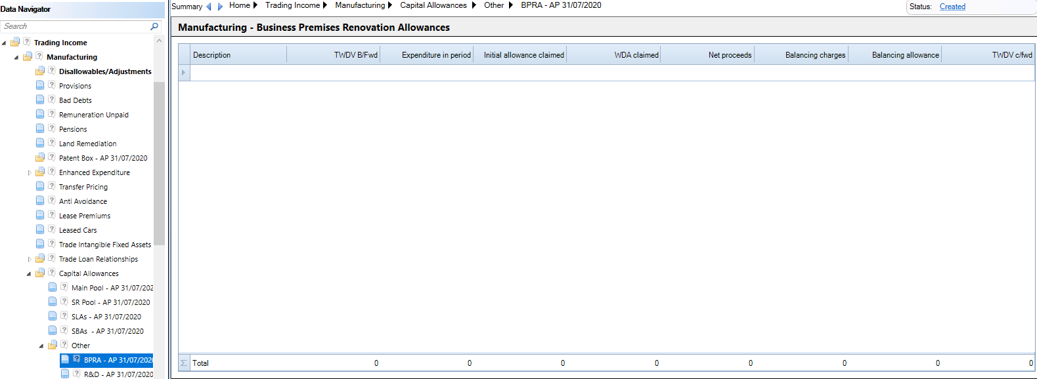
Task: Collapse the Other node in tree
Action: coord(41,346)
